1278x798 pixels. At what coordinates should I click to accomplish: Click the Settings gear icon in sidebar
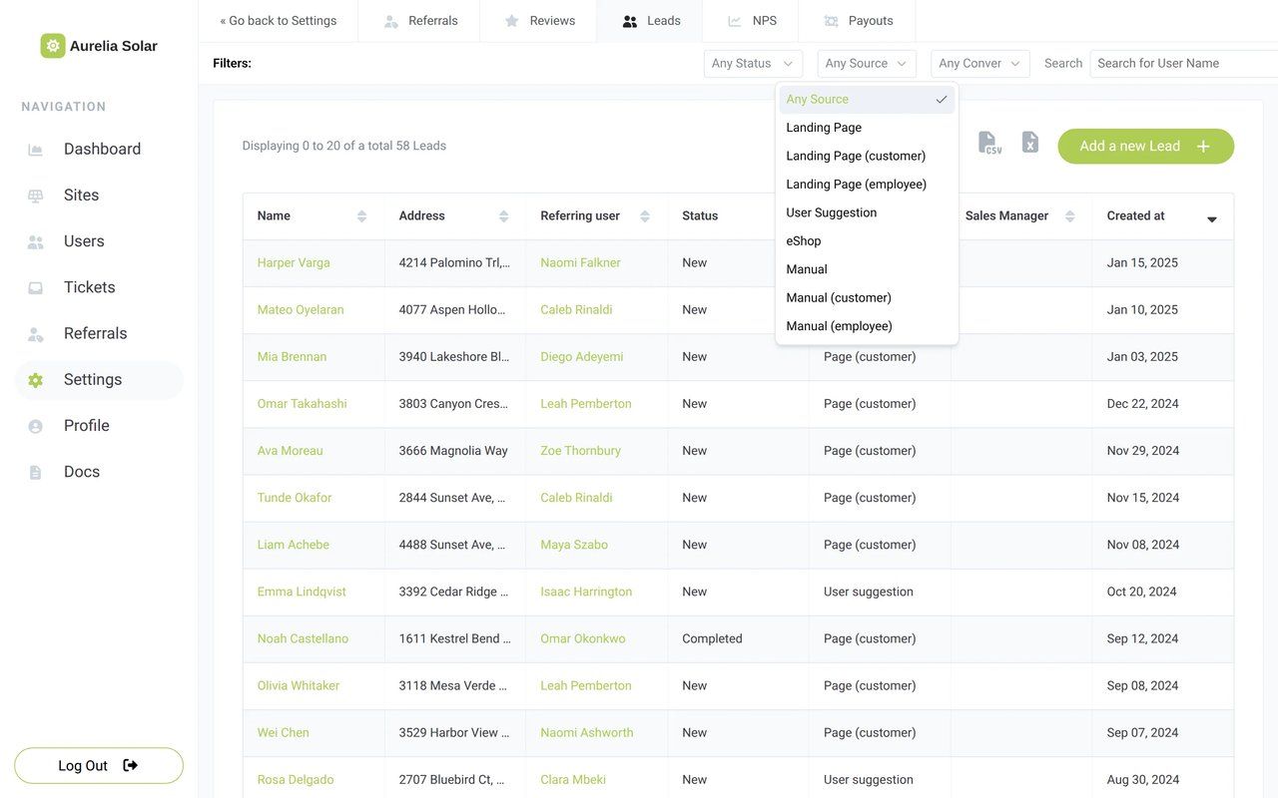36,380
